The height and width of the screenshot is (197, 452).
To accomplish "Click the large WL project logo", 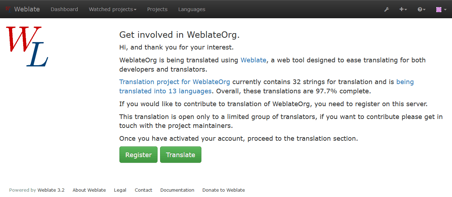I will tap(27, 46).
